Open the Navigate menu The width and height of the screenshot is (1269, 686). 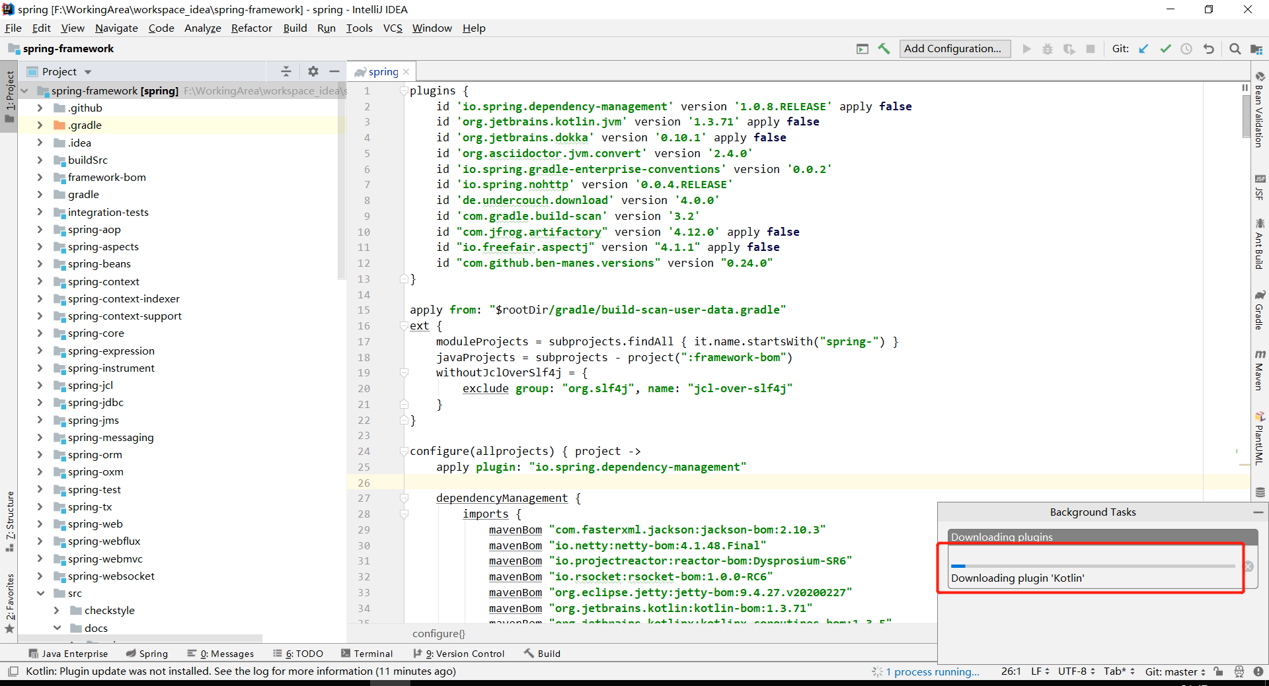coord(116,28)
